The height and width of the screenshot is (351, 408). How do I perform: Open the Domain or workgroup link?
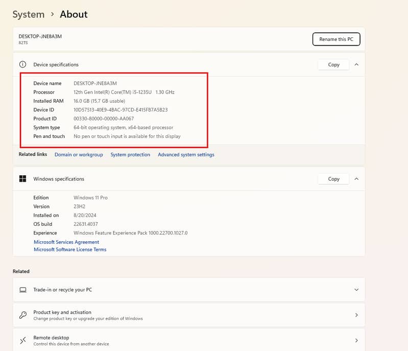pos(79,155)
